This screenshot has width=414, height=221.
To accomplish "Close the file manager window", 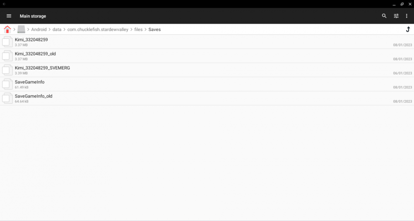I will [410, 4].
